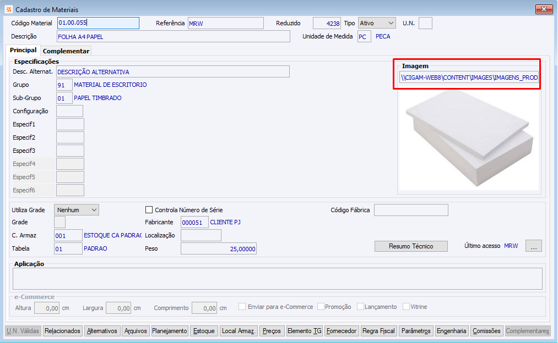Click the Especif2 input field
This screenshot has height=343, width=558.
click(x=70, y=137)
